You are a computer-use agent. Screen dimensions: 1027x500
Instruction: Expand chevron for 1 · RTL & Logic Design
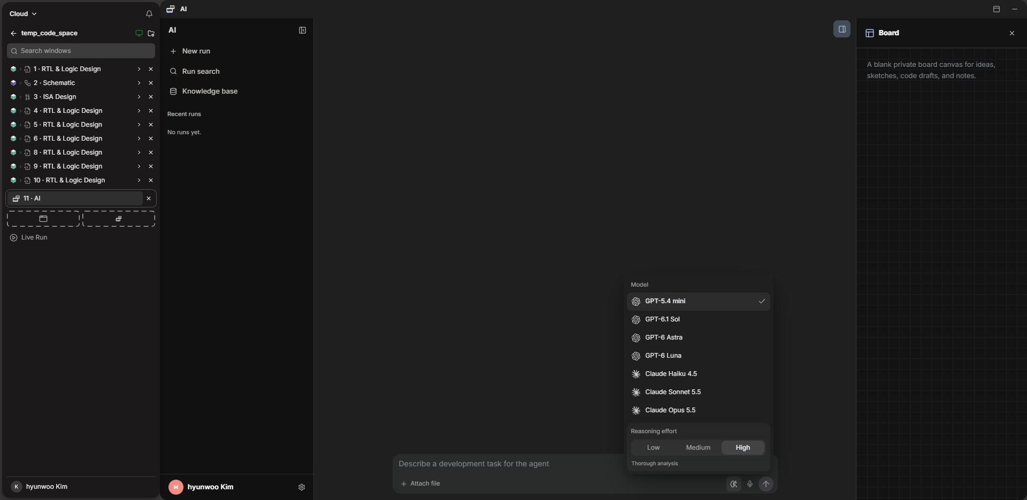point(139,69)
